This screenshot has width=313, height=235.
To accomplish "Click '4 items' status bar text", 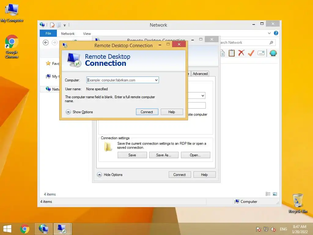I will pos(46,202).
